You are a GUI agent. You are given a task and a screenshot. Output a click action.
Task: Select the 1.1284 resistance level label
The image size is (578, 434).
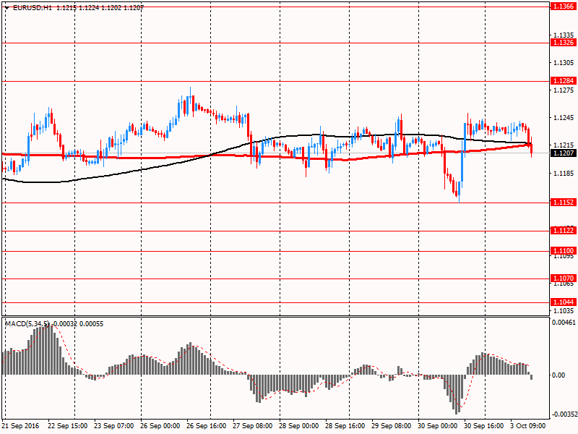click(564, 81)
